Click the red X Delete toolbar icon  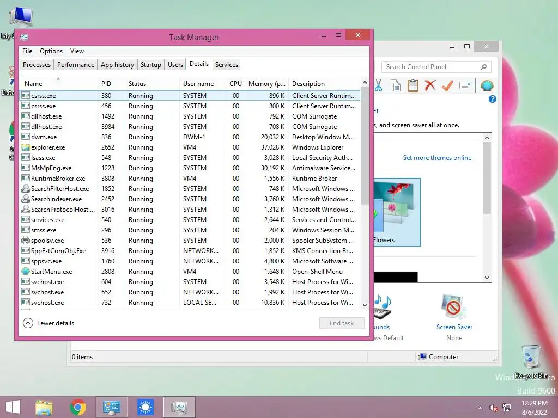[x=430, y=85]
